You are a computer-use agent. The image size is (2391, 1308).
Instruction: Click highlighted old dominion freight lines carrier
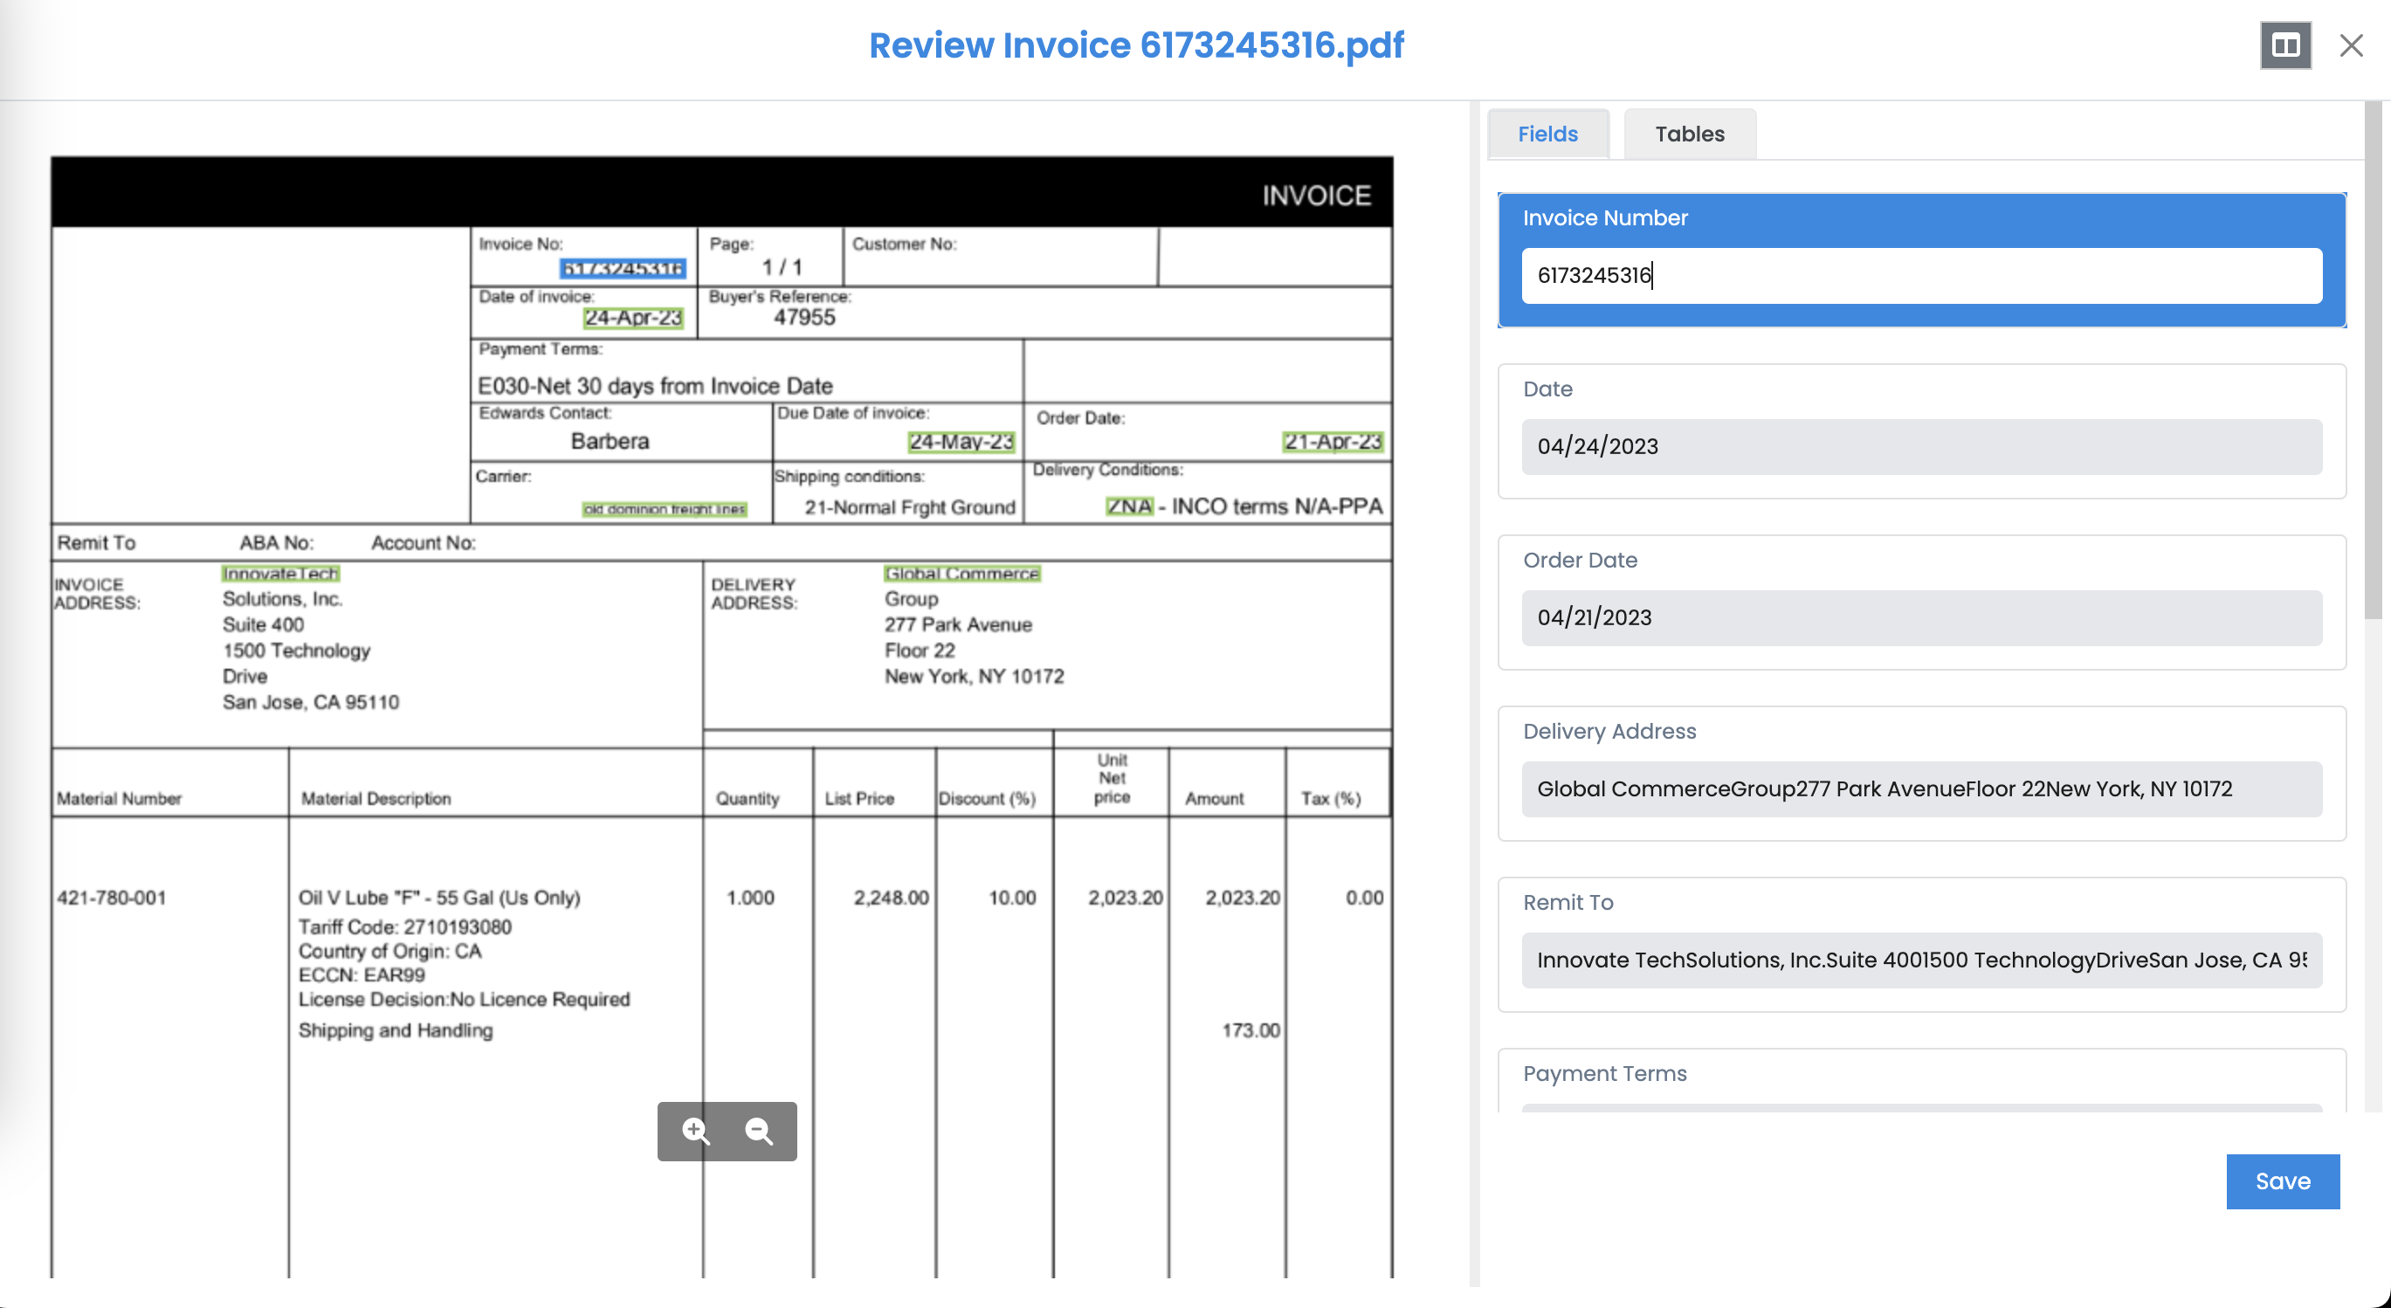tap(664, 509)
